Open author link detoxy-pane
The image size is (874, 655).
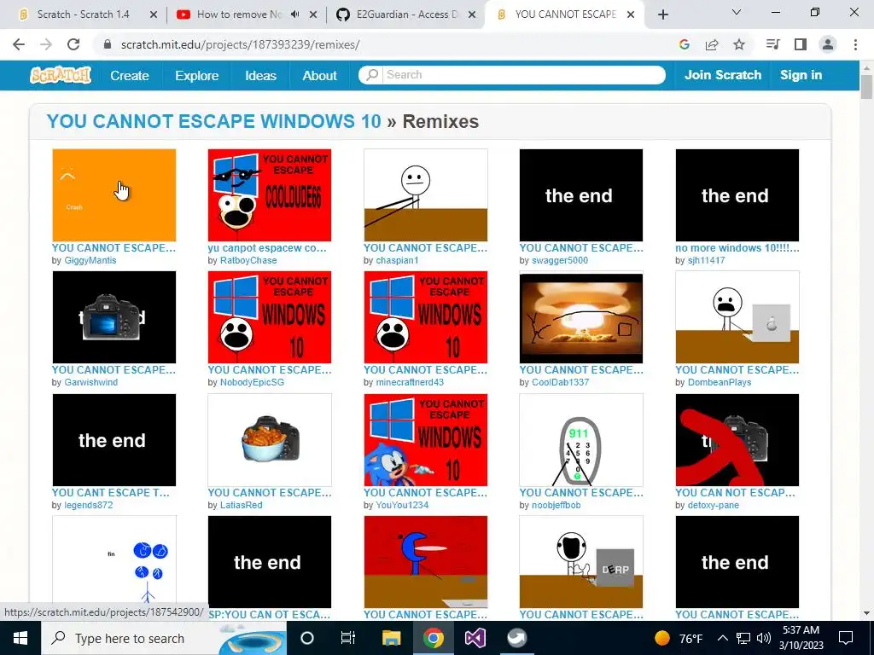click(x=714, y=505)
